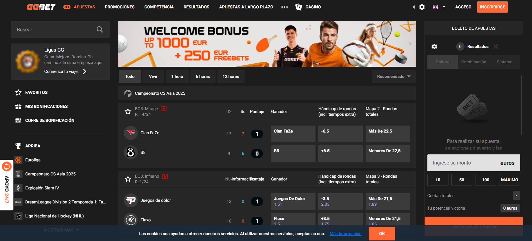This screenshot has height=241, width=532.
Task: Expand the Recomendado sort dropdown
Action: pos(393,77)
